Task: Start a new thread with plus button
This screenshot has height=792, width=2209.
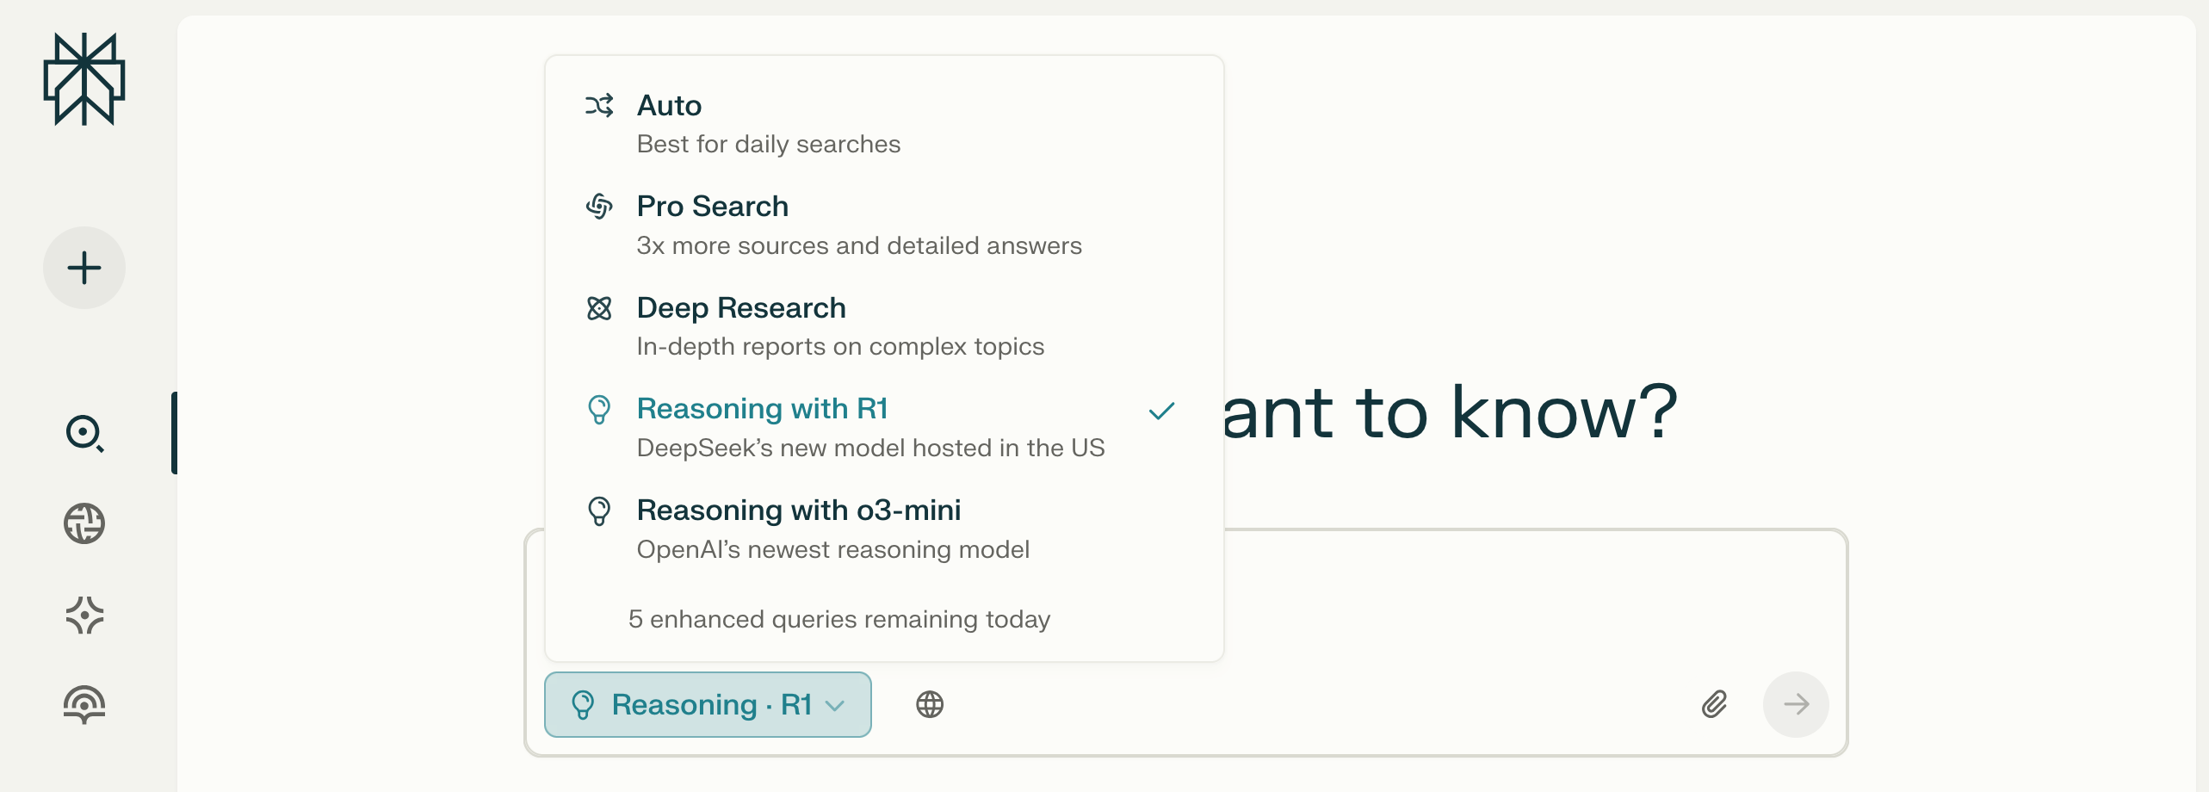Action: 84,268
